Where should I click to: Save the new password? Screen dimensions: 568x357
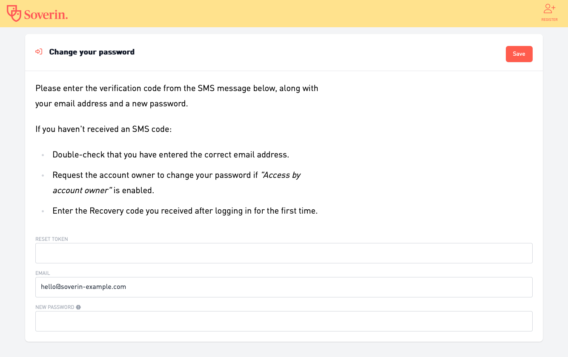[519, 54]
